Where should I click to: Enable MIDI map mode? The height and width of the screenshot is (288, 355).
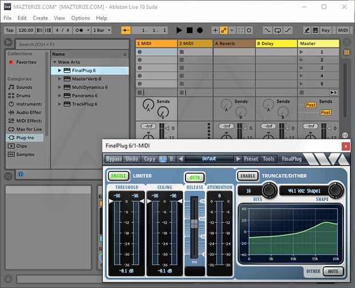(342, 30)
